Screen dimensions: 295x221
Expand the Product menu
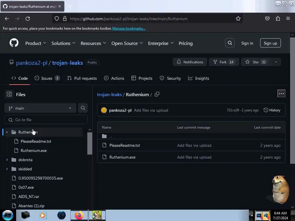[36, 43]
